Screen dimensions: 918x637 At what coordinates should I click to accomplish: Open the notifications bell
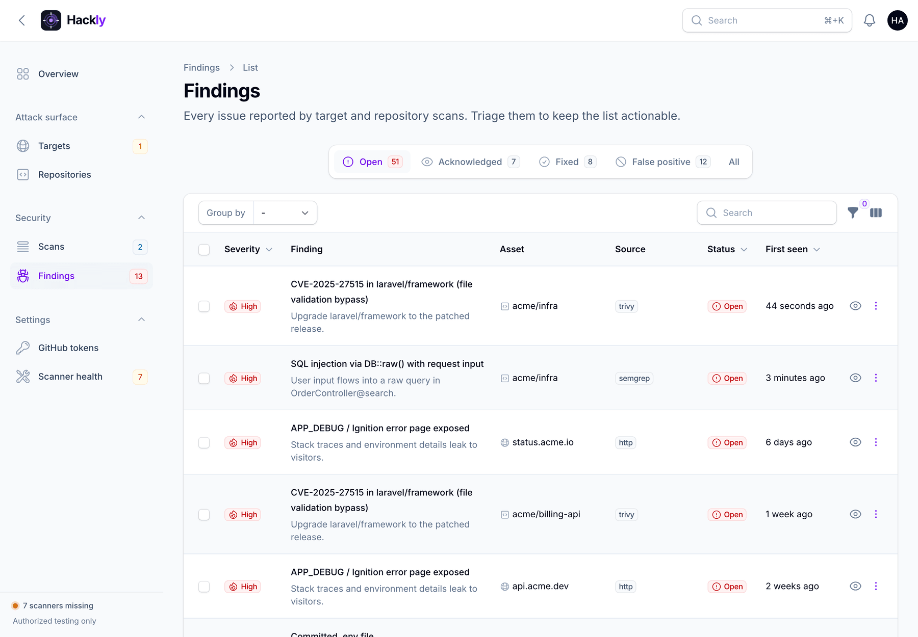coord(870,20)
